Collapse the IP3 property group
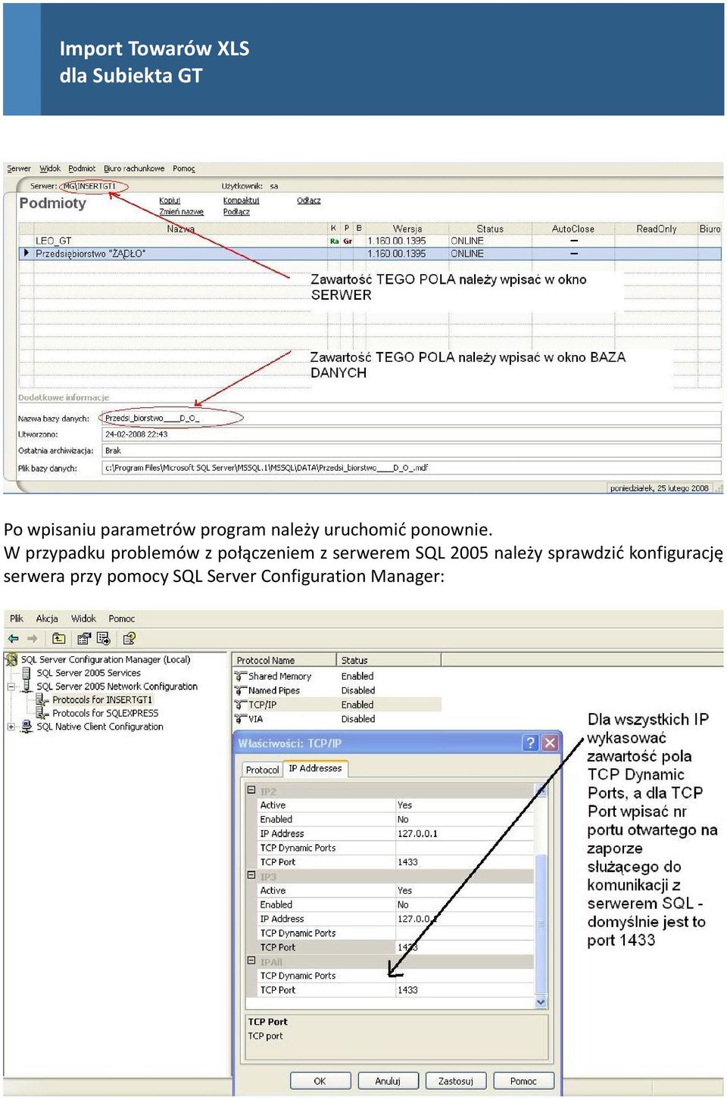727x1099 pixels. tap(251, 876)
